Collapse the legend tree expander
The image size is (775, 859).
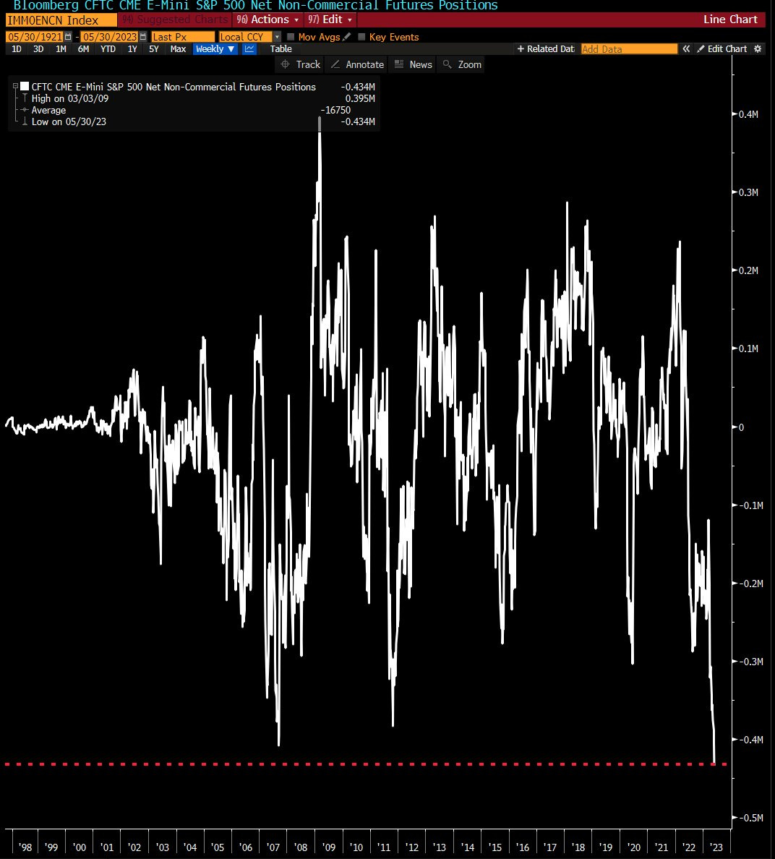click(x=16, y=86)
